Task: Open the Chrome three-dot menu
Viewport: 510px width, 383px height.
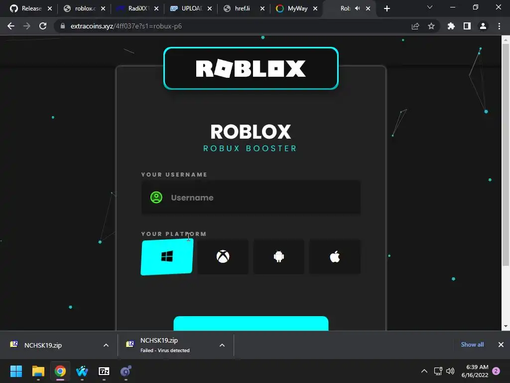Action: [499, 26]
